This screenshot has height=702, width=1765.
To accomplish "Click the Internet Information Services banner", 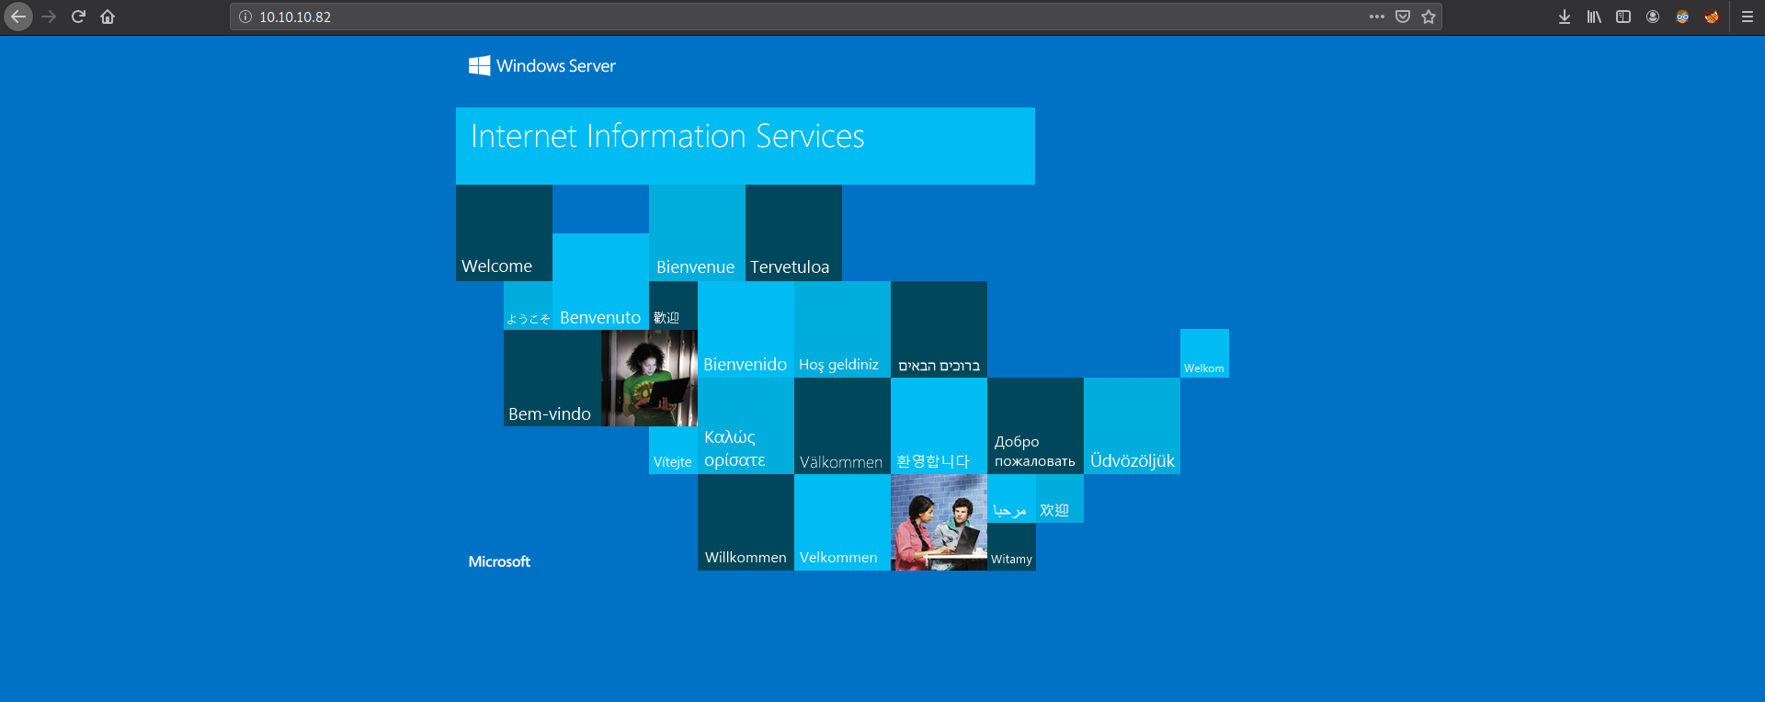I will (746, 146).
